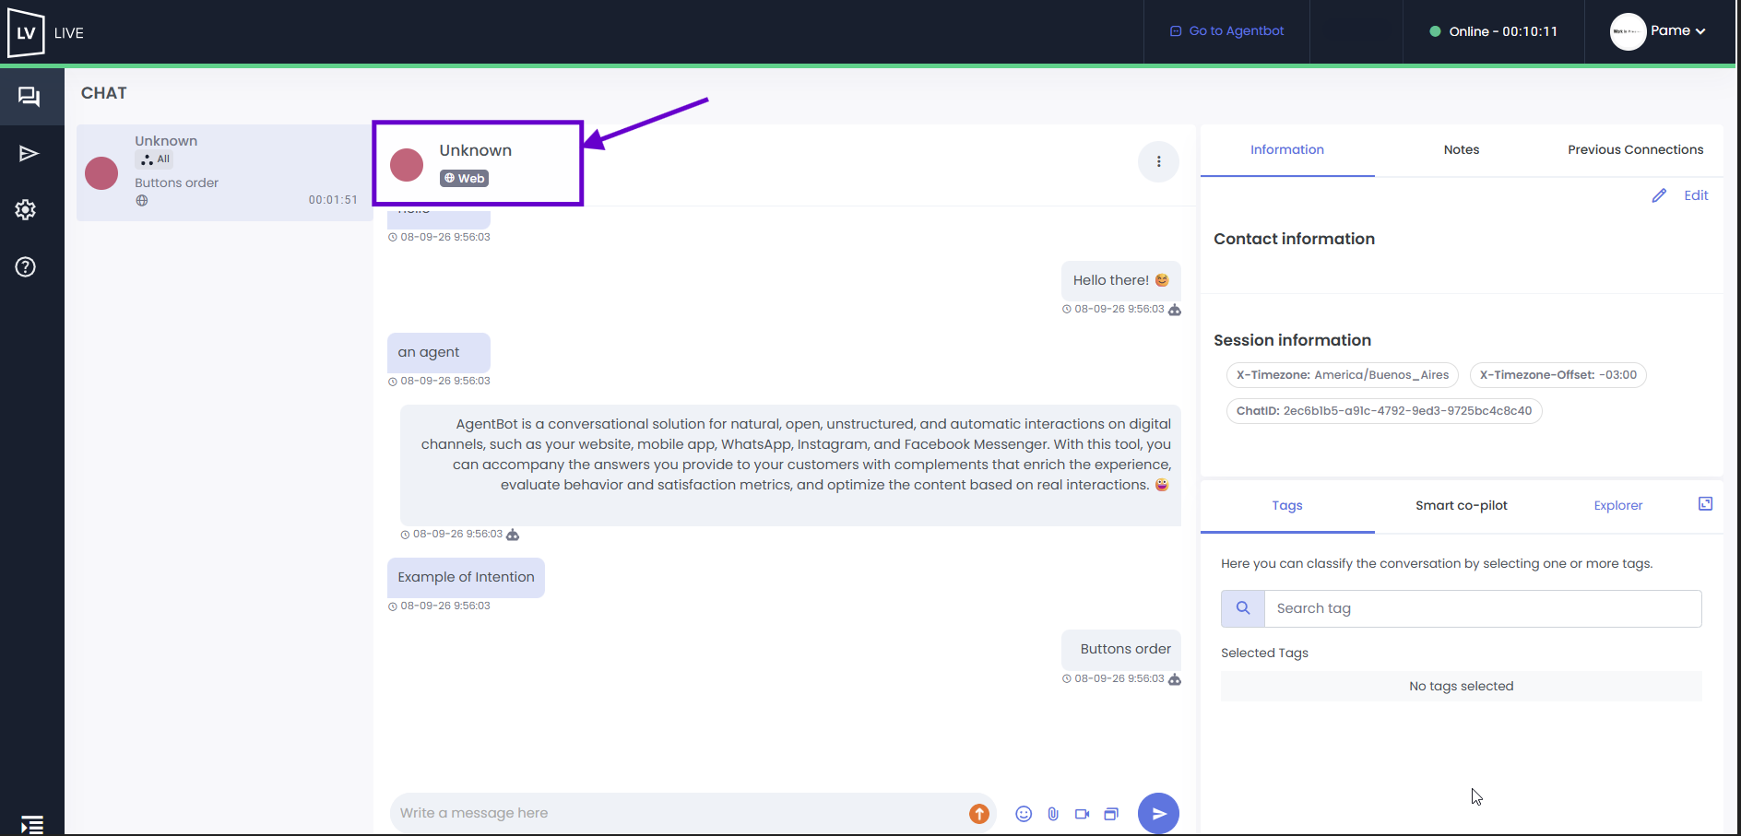Attach a file with paperclip icon
1741x836 pixels.
(1053, 814)
